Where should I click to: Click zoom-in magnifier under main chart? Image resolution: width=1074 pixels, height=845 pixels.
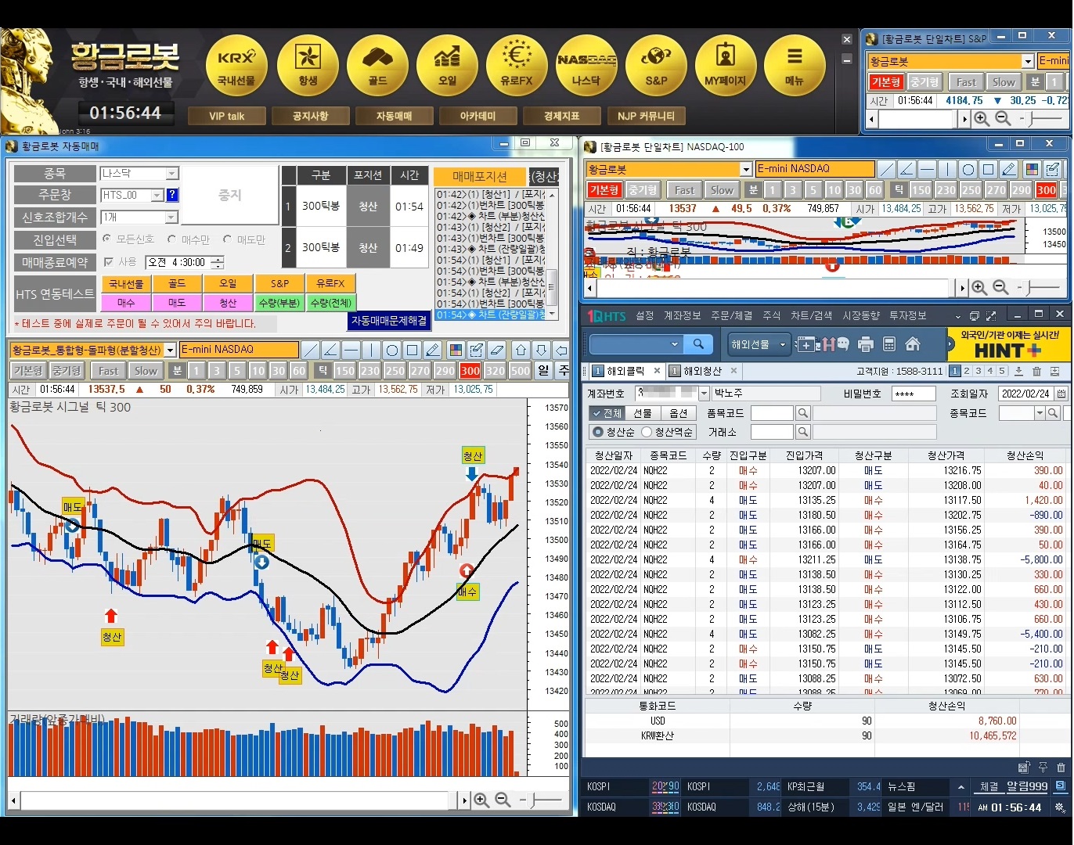[481, 800]
